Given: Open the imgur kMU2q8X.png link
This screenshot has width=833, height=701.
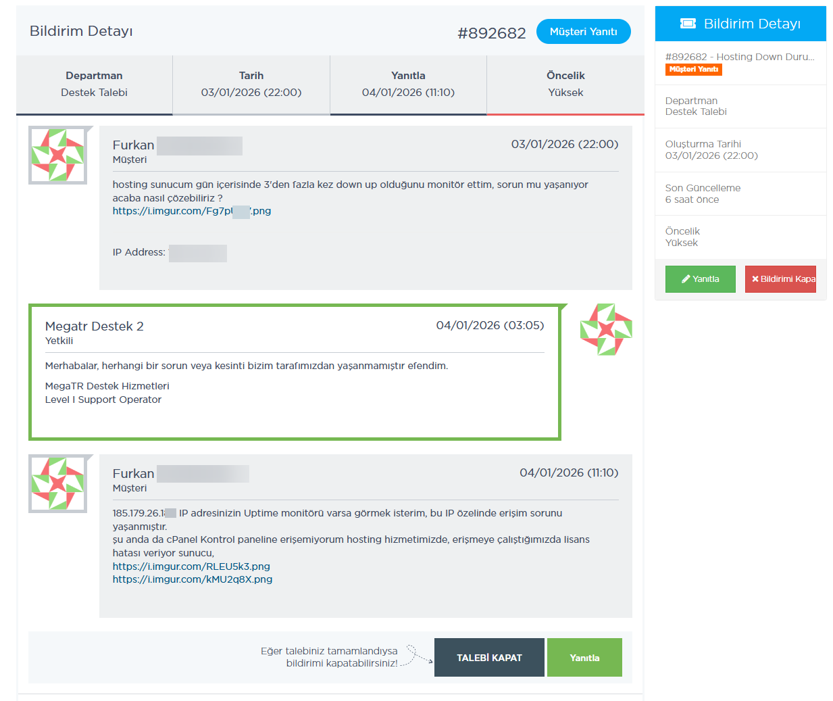Looking at the screenshot, I should [x=193, y=579].
